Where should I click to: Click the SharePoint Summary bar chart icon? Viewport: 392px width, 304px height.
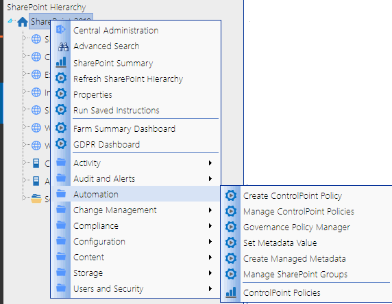(x=61, y=62)
